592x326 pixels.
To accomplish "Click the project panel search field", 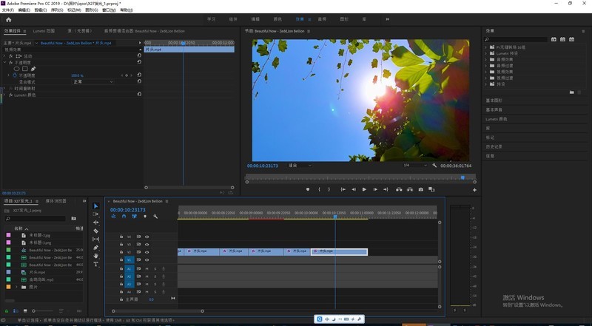I will (x=38, y=219).
